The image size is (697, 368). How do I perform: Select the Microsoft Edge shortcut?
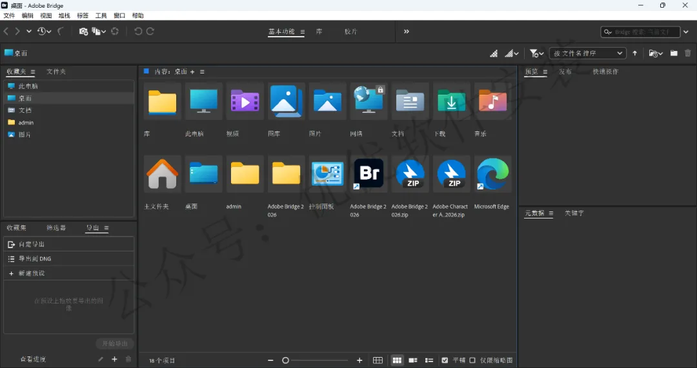point(492,174)
